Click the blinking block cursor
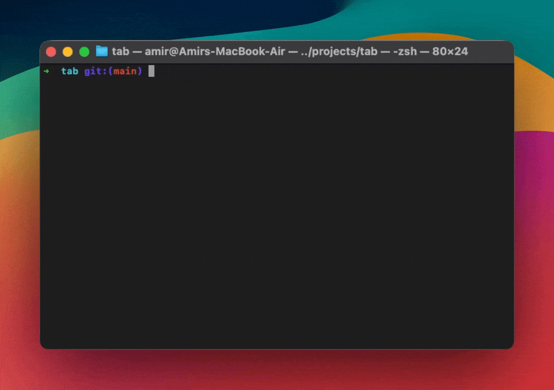The image size is (554, 390). pyautogui.click(x=150, y=71)
